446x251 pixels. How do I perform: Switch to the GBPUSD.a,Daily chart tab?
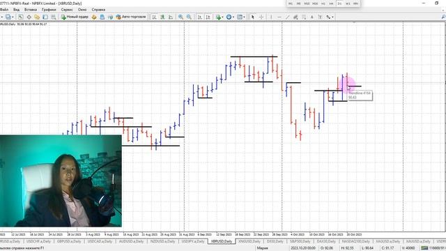coord(69,241)
